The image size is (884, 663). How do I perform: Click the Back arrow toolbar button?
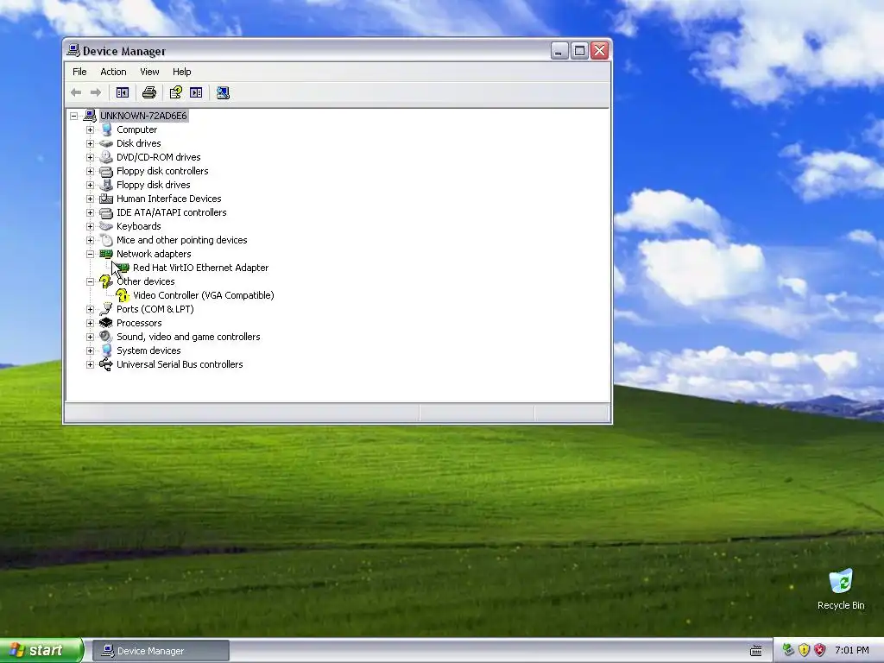coord(76,92)
